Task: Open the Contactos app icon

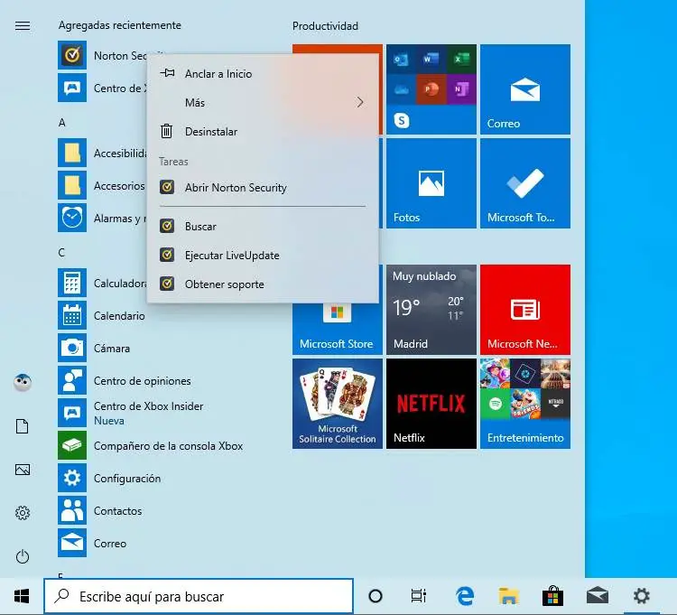Action: pos(72,510)
